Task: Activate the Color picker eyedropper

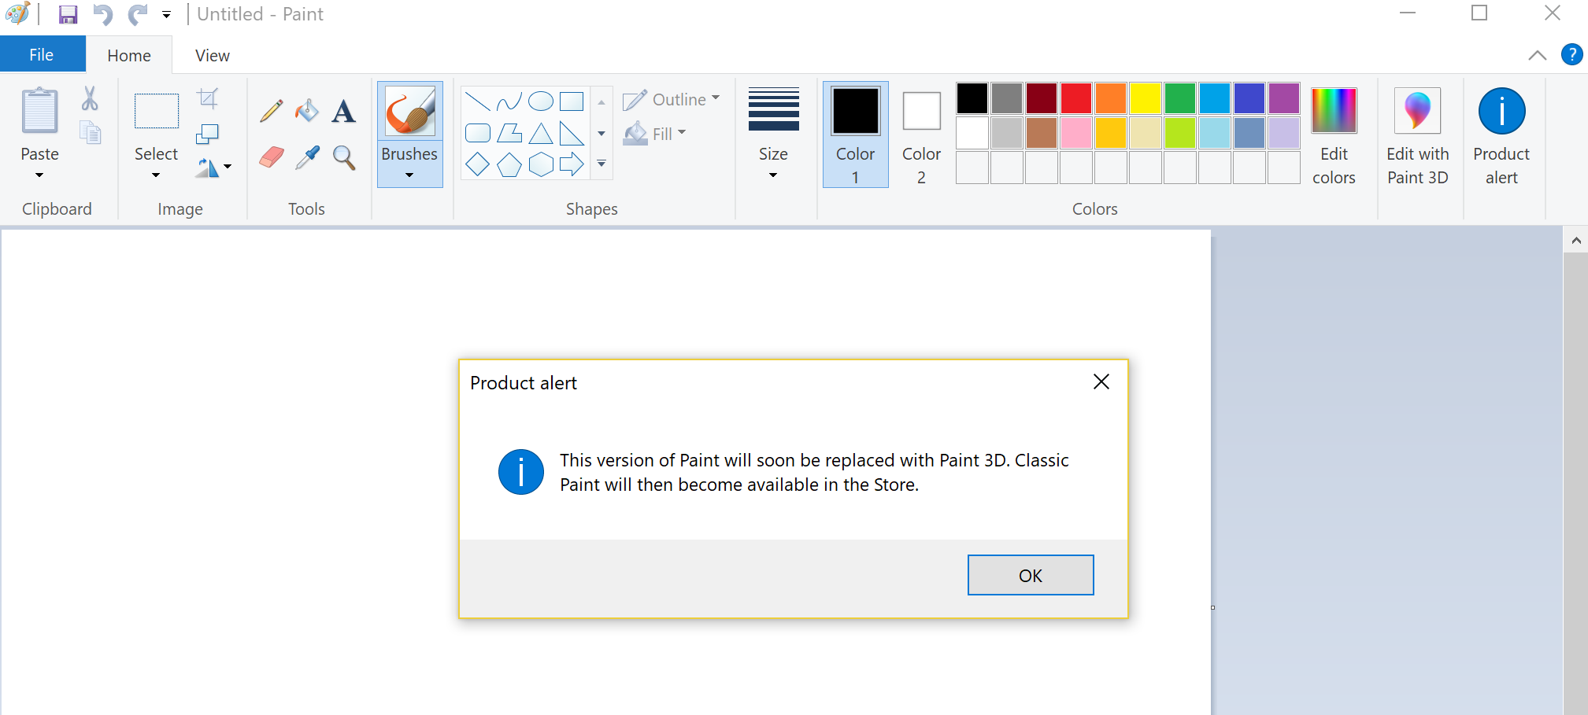Action: point(307,157)
